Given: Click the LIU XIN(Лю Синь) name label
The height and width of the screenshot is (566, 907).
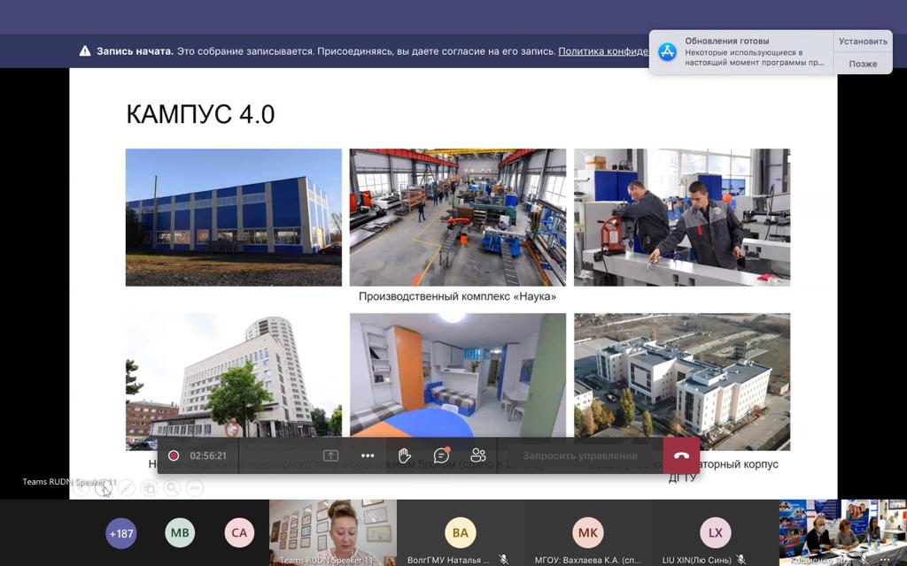Looking at the screenshot, I should [x=696, y=560].
